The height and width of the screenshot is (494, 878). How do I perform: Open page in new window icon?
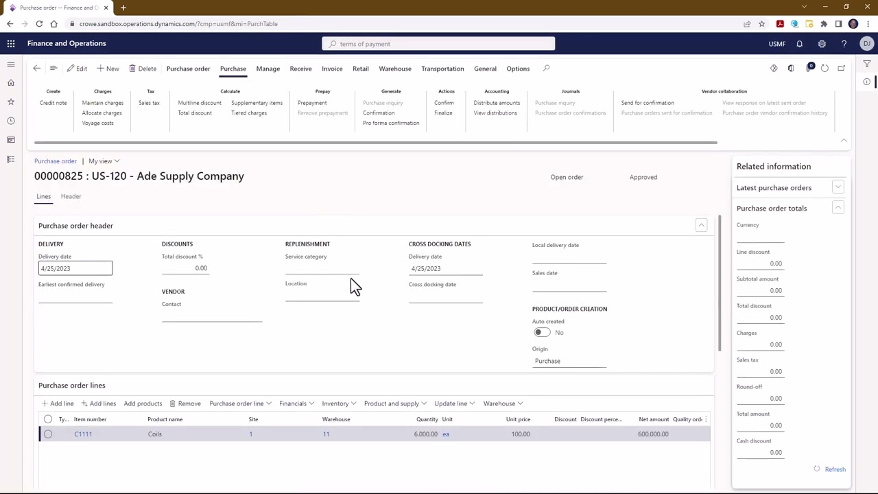(x=842, y=69)
